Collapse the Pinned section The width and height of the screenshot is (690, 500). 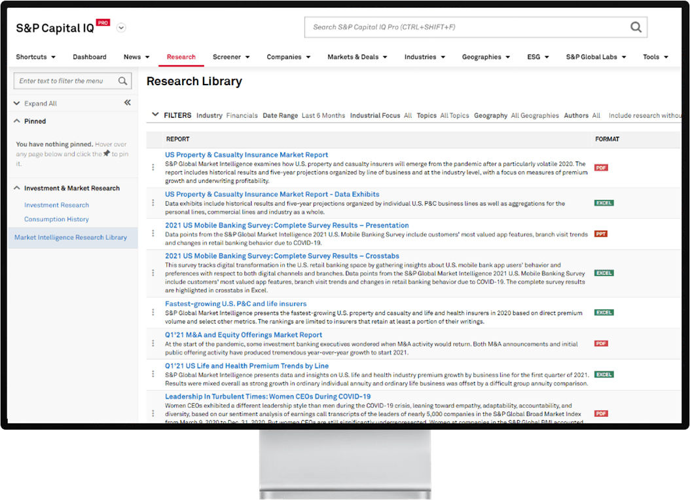click(x=17, y=121)
